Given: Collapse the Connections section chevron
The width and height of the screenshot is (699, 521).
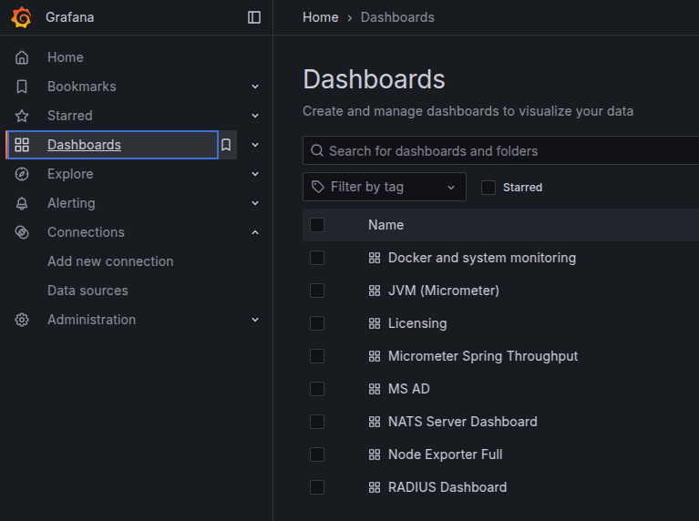Looking at the screenshot, I should 255,232.
